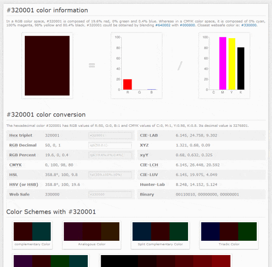272x267 pixels.
Task: Click the navy swatch in Split Complementary scheme
Action: coord(142,231)
